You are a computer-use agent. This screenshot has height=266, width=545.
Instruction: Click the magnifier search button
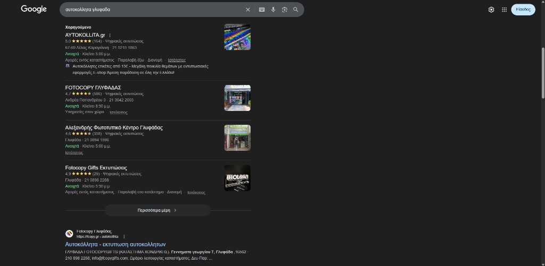click(x=296, y=10)
